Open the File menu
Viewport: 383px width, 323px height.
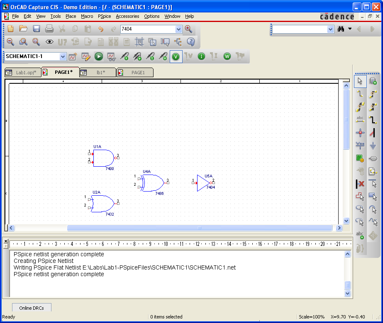pyautogui.click(x=15, y=16)
